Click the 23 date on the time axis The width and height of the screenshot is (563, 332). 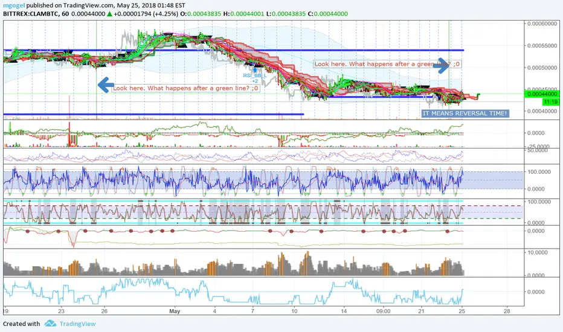61,311
